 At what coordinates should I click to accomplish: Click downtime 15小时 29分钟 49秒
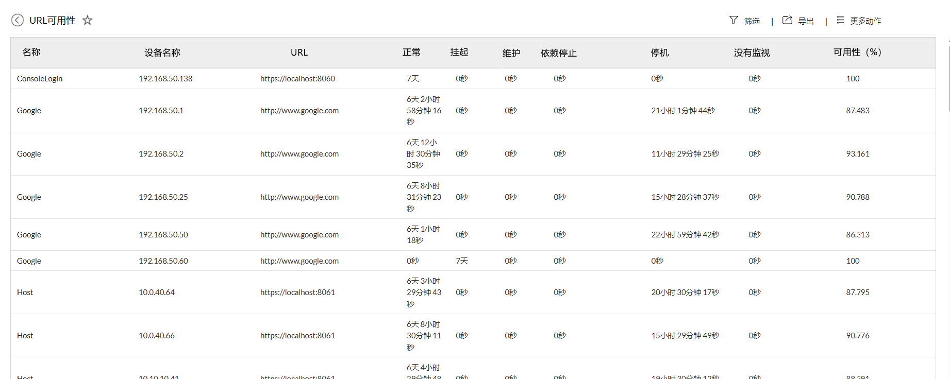click(685, 335)
